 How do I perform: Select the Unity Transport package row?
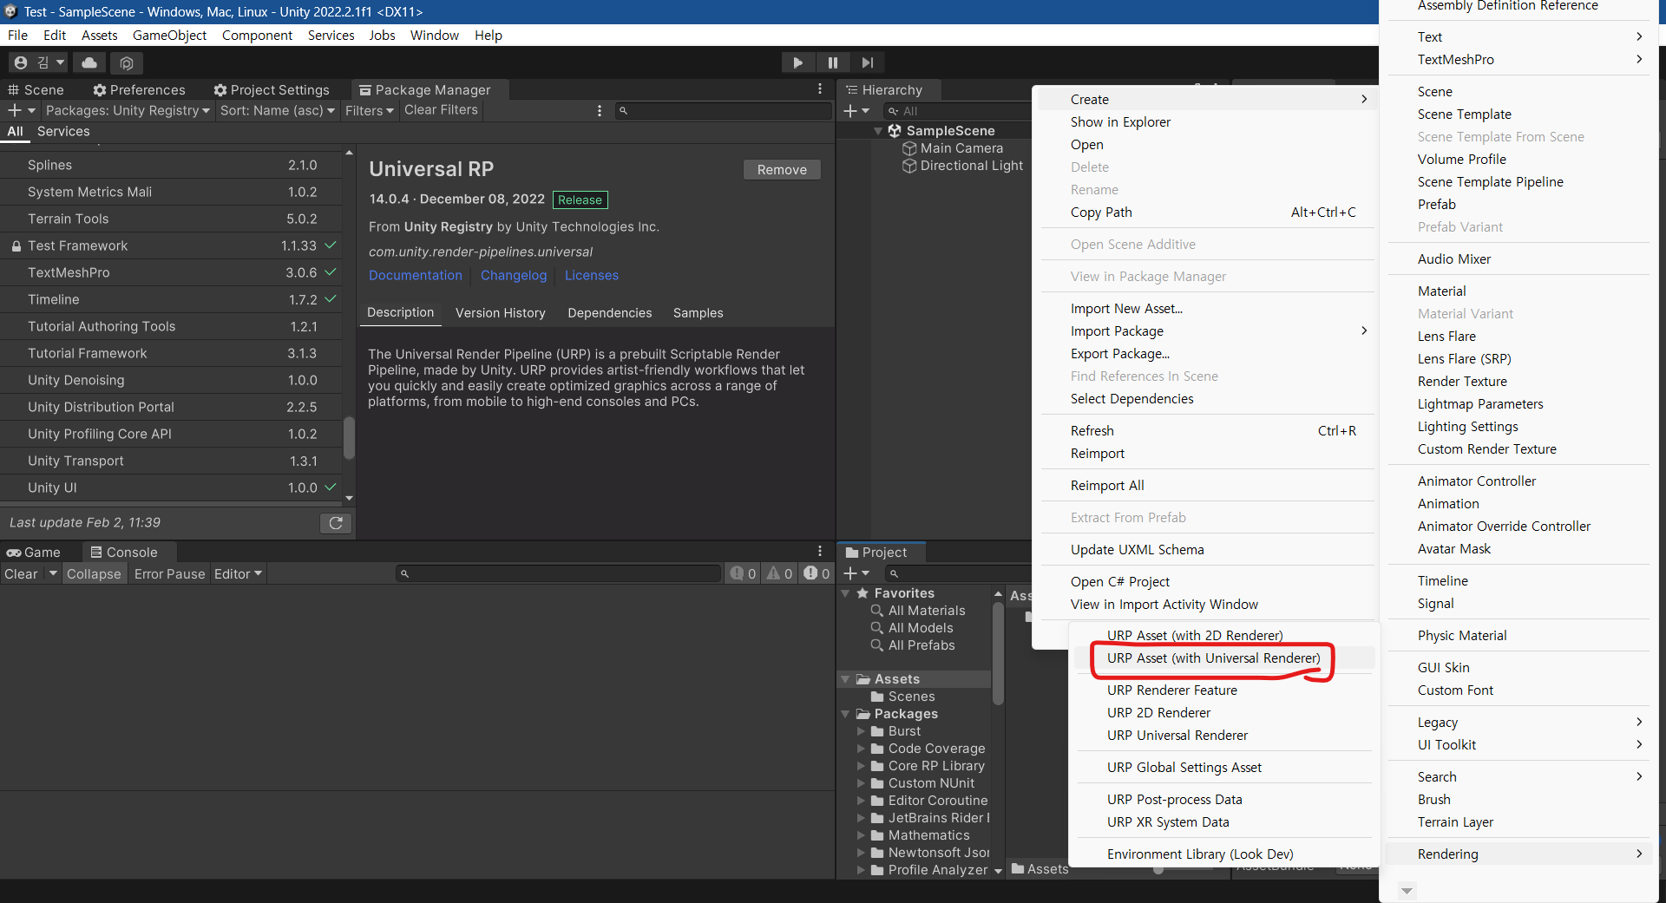[x=172, y=461]
